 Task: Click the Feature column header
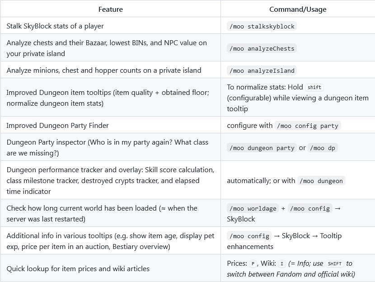[x=111, y=9]
